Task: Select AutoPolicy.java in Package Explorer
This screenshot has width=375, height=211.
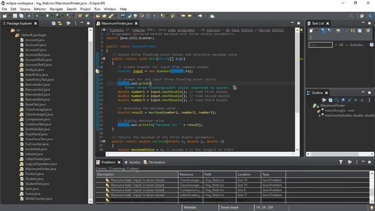Action: click(x=36, y=74)
